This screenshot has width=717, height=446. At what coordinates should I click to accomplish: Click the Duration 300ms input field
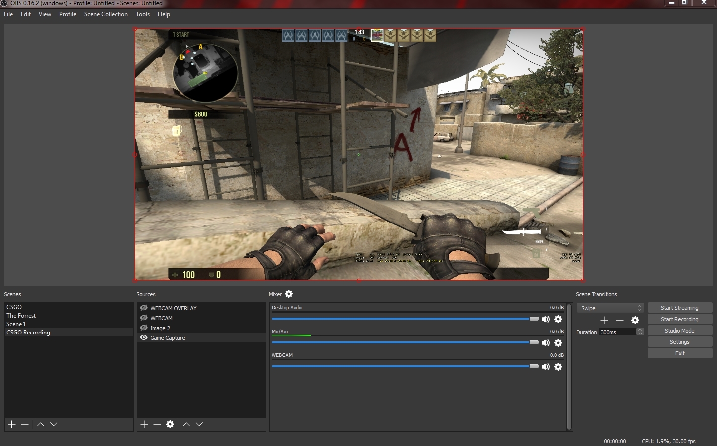(618, 332)
